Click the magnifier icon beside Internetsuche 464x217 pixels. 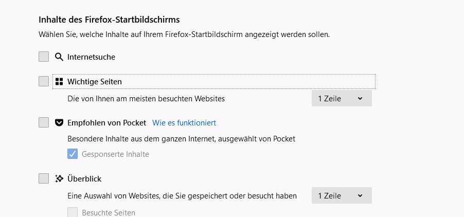click(59, 57)
